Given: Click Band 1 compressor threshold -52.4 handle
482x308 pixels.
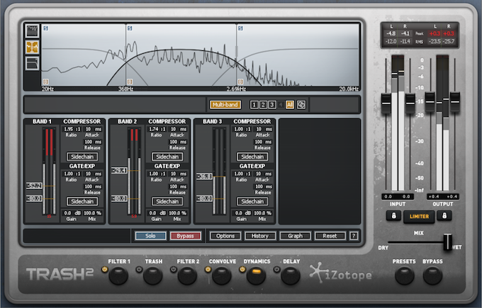Looking at the screenshot, I should point(34,186).
